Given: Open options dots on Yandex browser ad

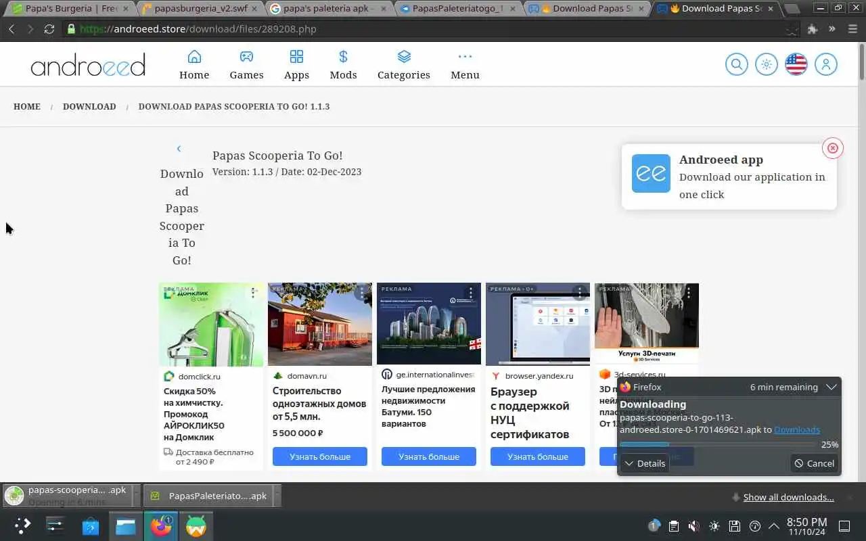Looking at the screenshot, I should tap(580, 292).
